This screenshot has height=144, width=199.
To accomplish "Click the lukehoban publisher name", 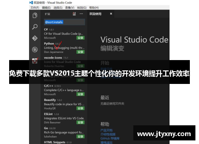I will click(50, 136).
